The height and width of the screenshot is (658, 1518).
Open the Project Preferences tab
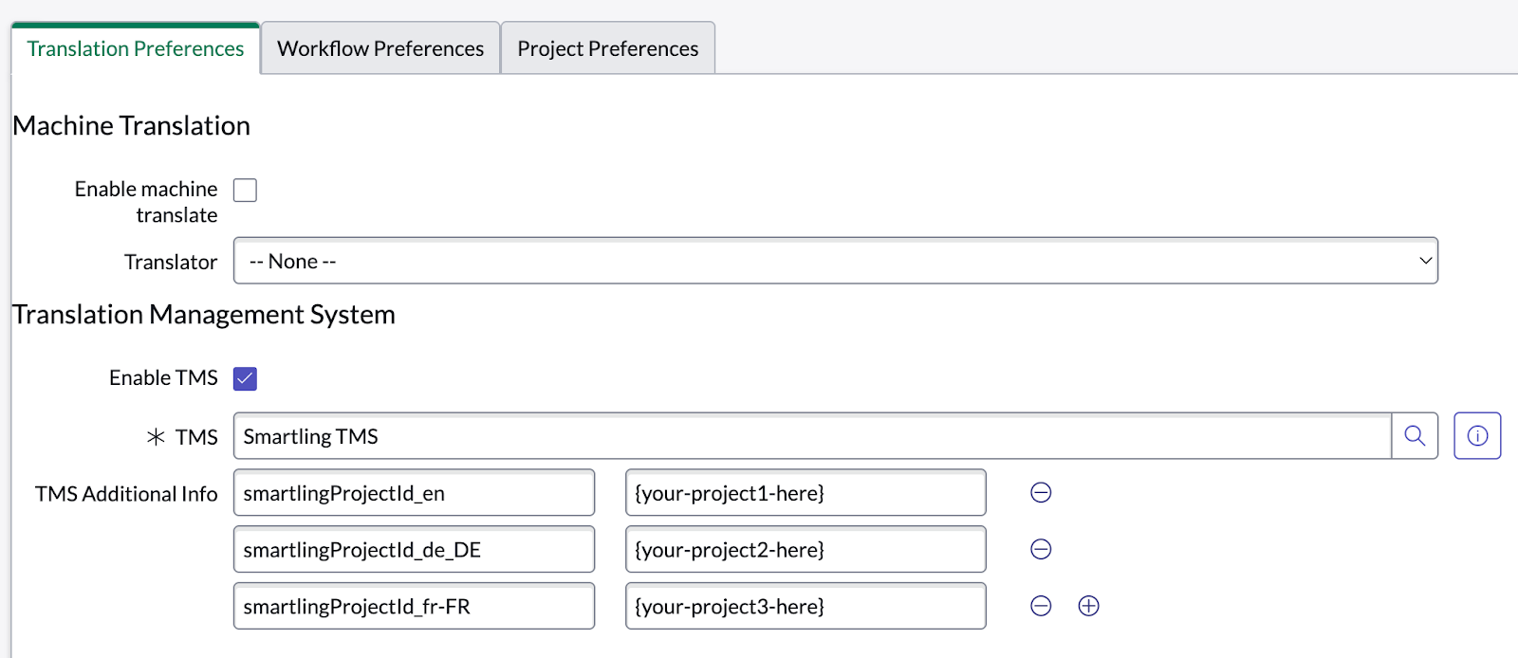pyautogui.click(x=607, y=48)
